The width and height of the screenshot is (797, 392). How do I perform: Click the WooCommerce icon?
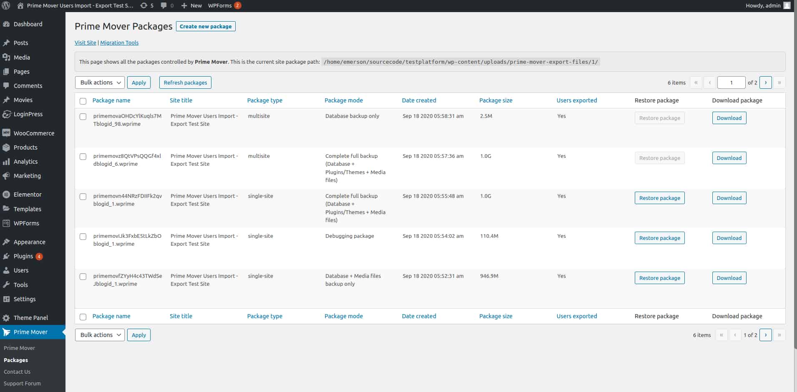[x=6, y=133]
